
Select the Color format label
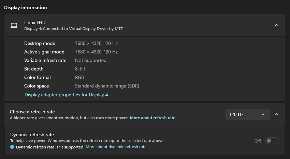[38, 77]
